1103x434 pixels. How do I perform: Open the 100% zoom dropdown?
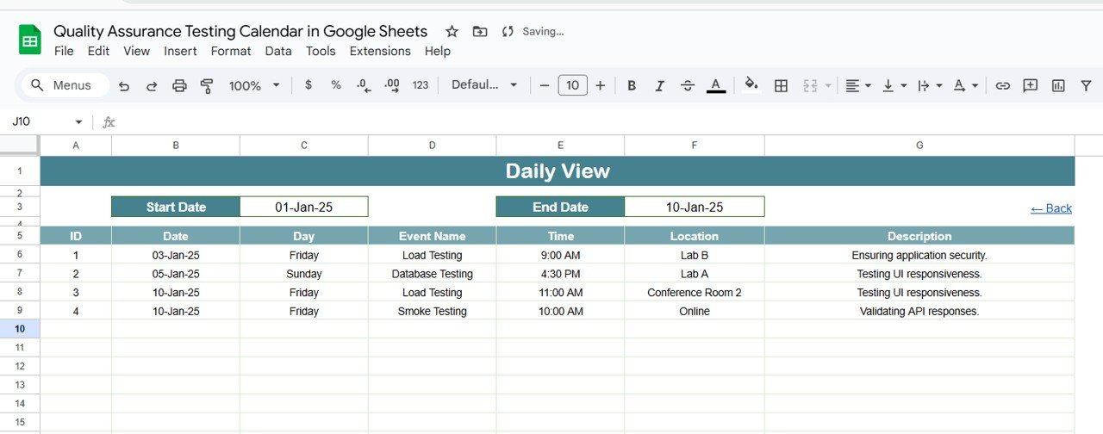254,85
